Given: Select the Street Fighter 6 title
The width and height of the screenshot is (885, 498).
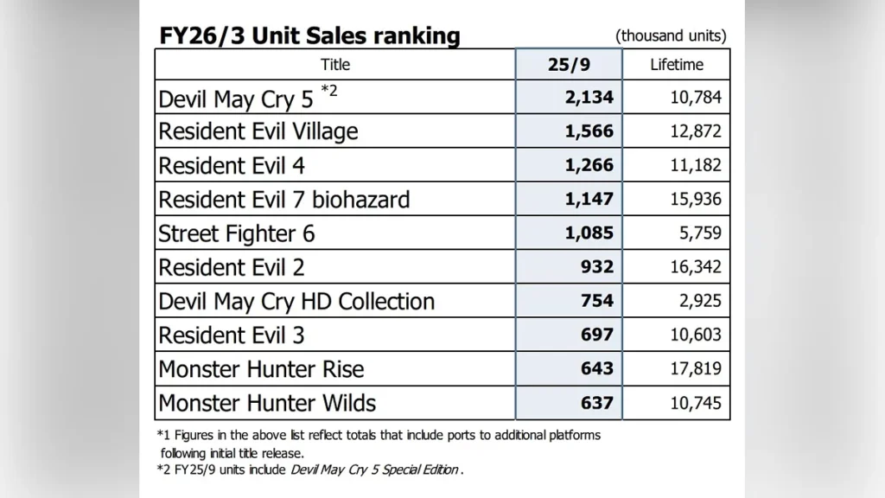Looking at the screenshot, I should pos(236,233).
